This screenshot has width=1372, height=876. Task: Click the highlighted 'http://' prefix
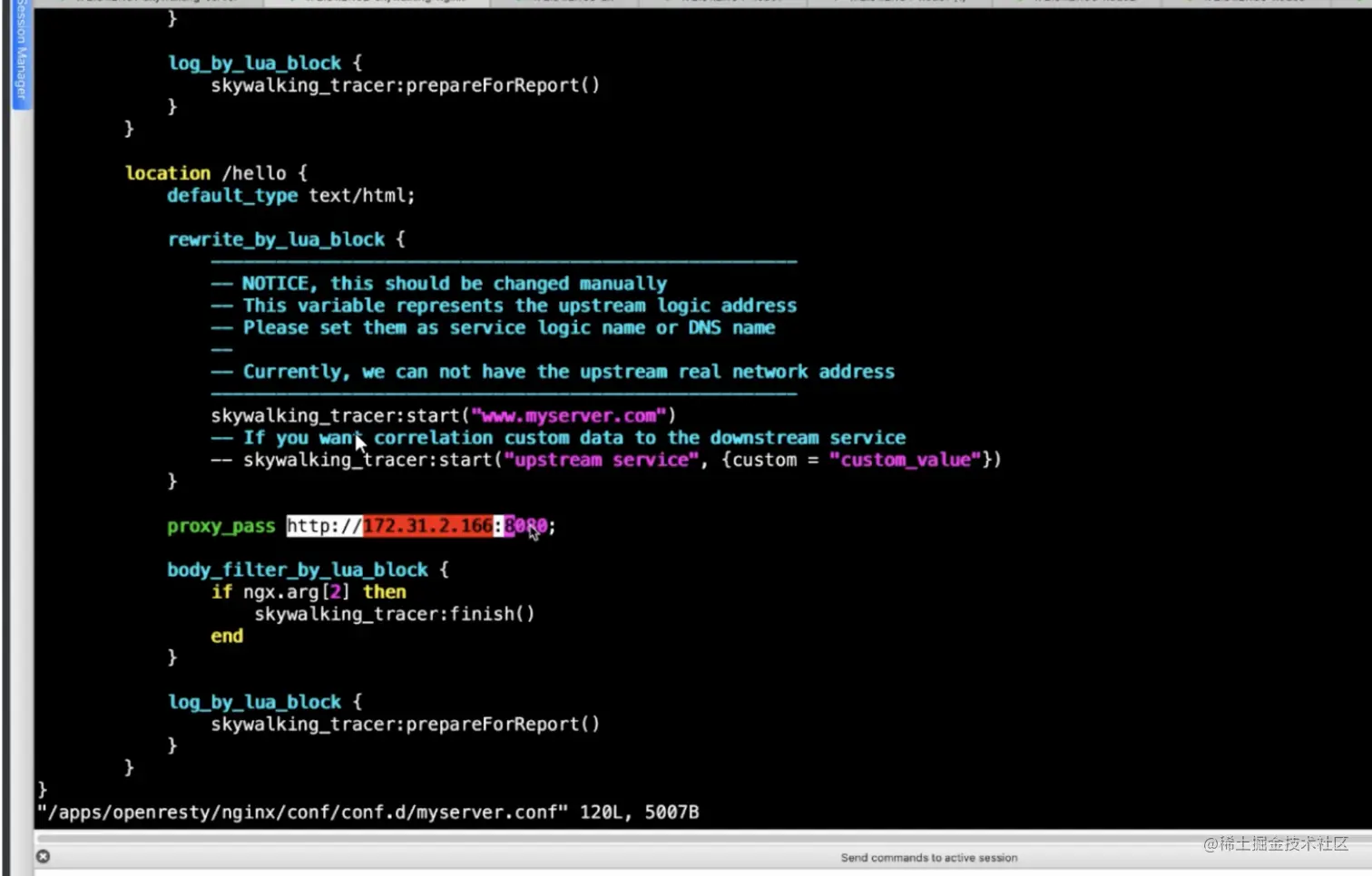[325, 526]
